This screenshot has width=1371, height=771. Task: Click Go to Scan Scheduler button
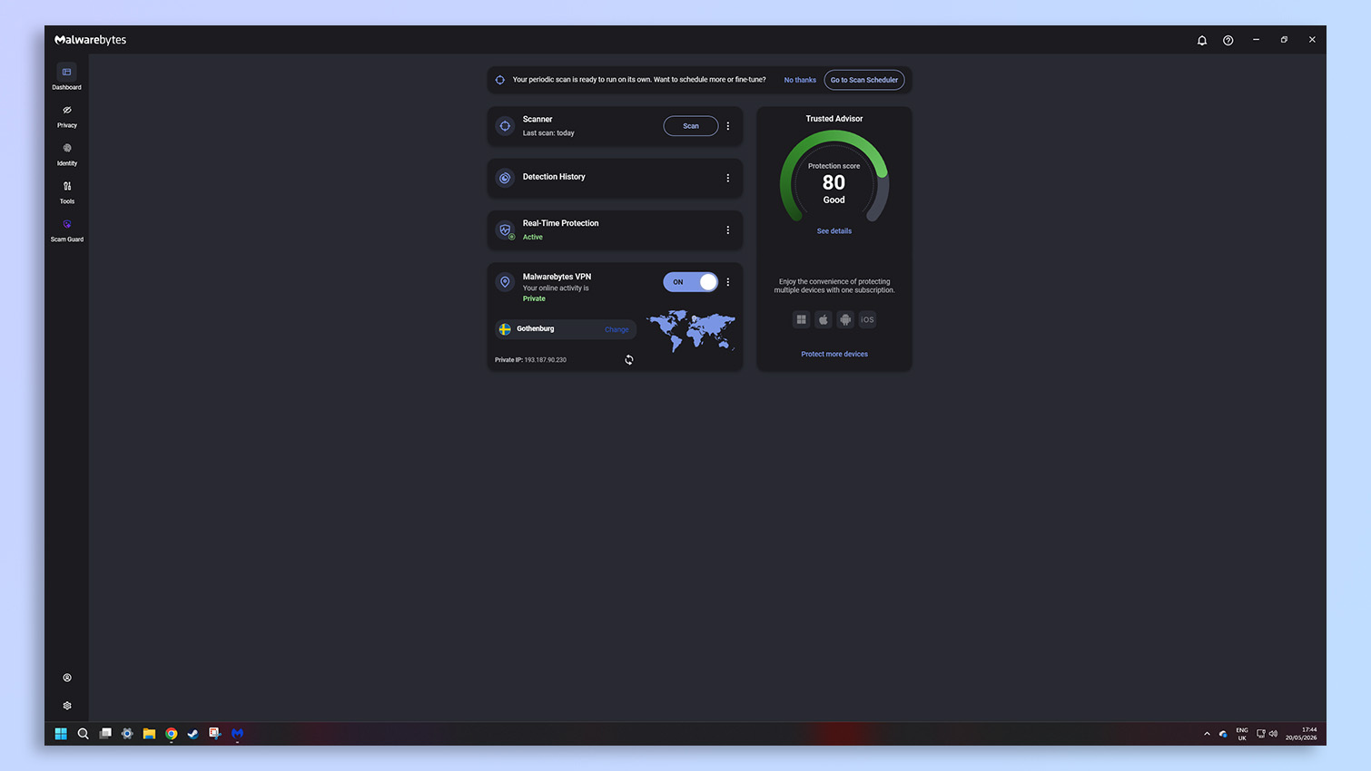[x=864, y=80]
